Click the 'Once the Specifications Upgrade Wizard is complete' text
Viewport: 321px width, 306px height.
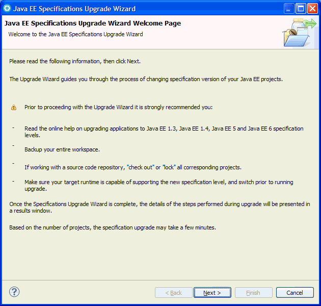click(x=159, y=207)
